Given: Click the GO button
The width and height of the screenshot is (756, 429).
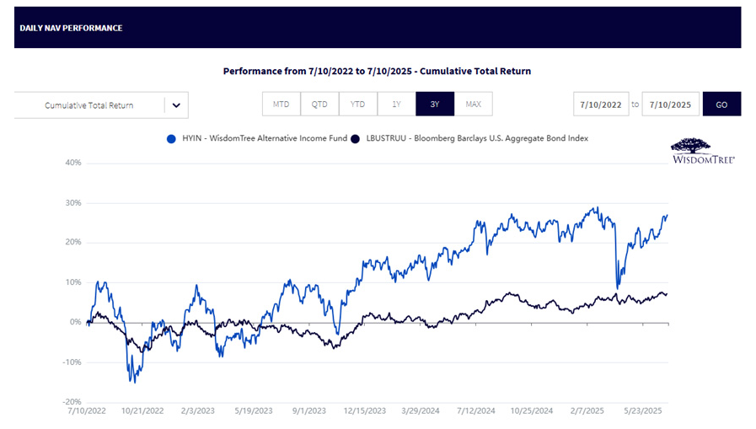Looking at the screenshot, I should click(x=721, y=105).
